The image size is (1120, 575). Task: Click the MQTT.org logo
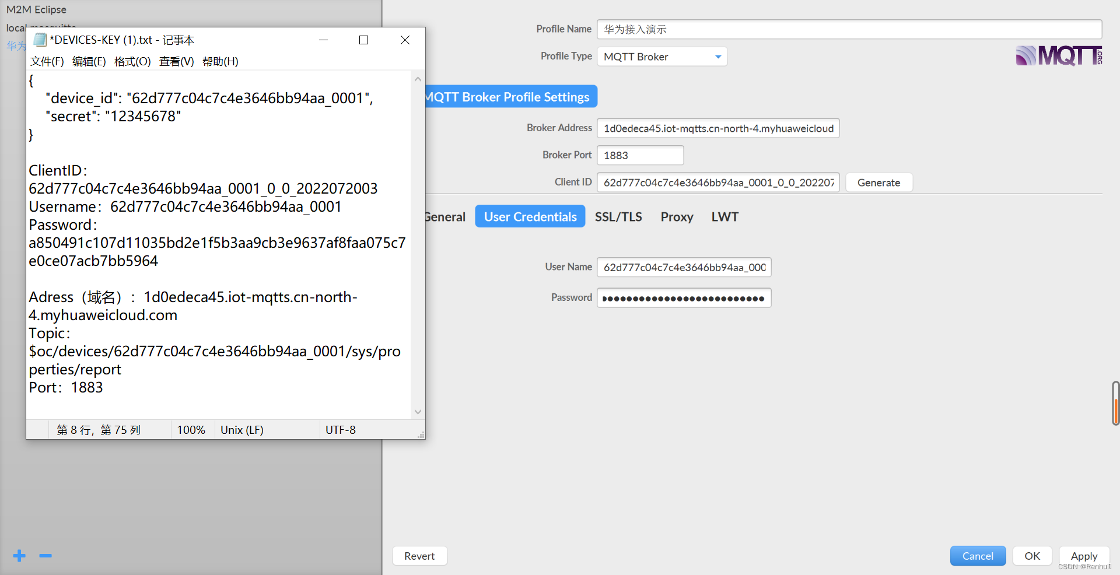[x=1059, y=56]
